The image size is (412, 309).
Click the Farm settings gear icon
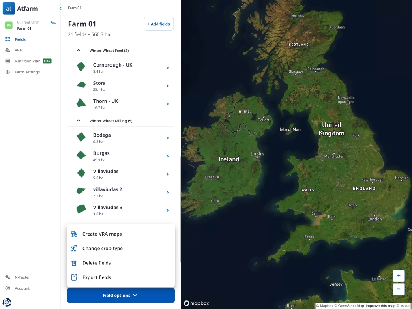[8, 72]
